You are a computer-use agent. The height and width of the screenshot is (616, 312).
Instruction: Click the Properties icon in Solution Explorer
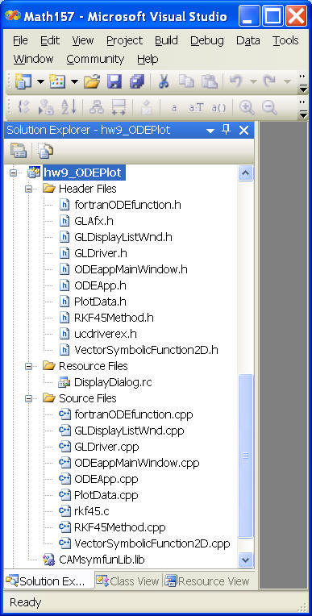click(19, 150)
